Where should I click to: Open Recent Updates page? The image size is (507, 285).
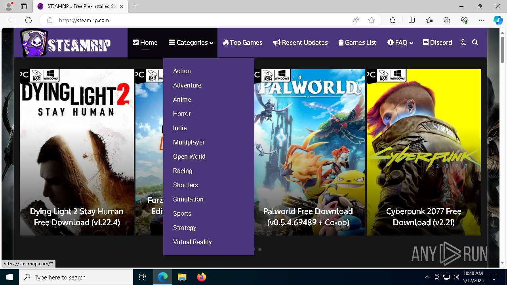[300, 43]
